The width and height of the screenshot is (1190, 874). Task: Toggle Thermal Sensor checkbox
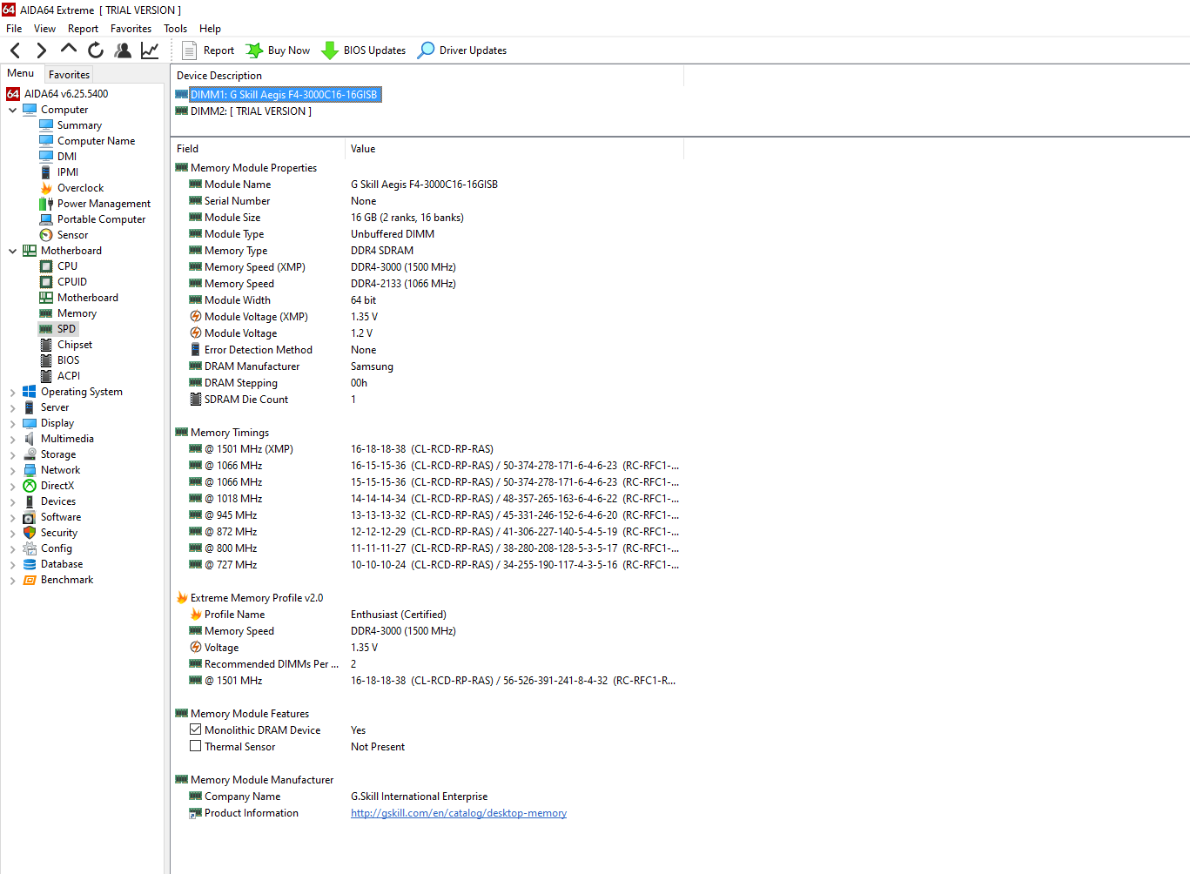[x=195, y=746]
